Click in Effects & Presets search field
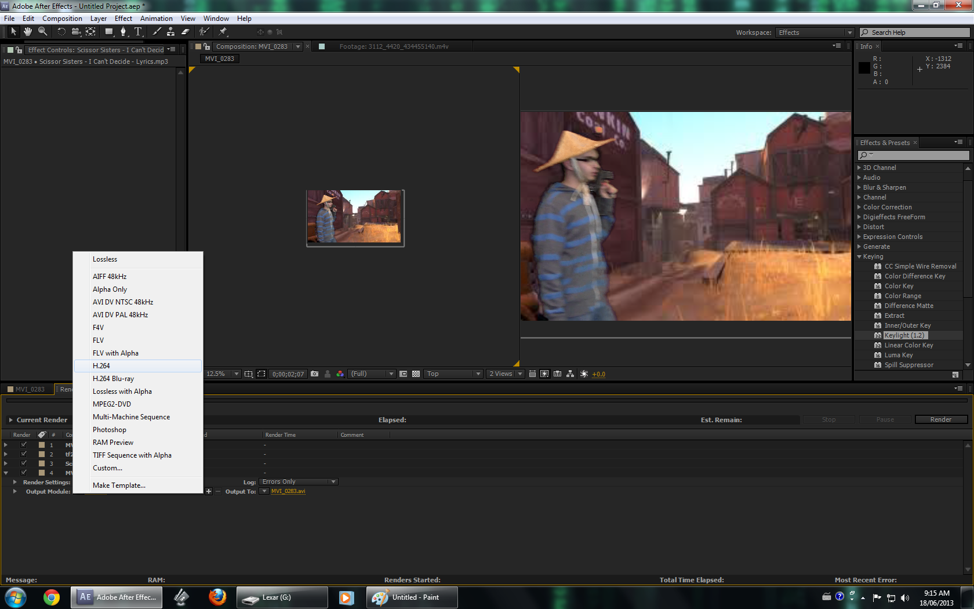The image size is (974, 609). point(913,155)
